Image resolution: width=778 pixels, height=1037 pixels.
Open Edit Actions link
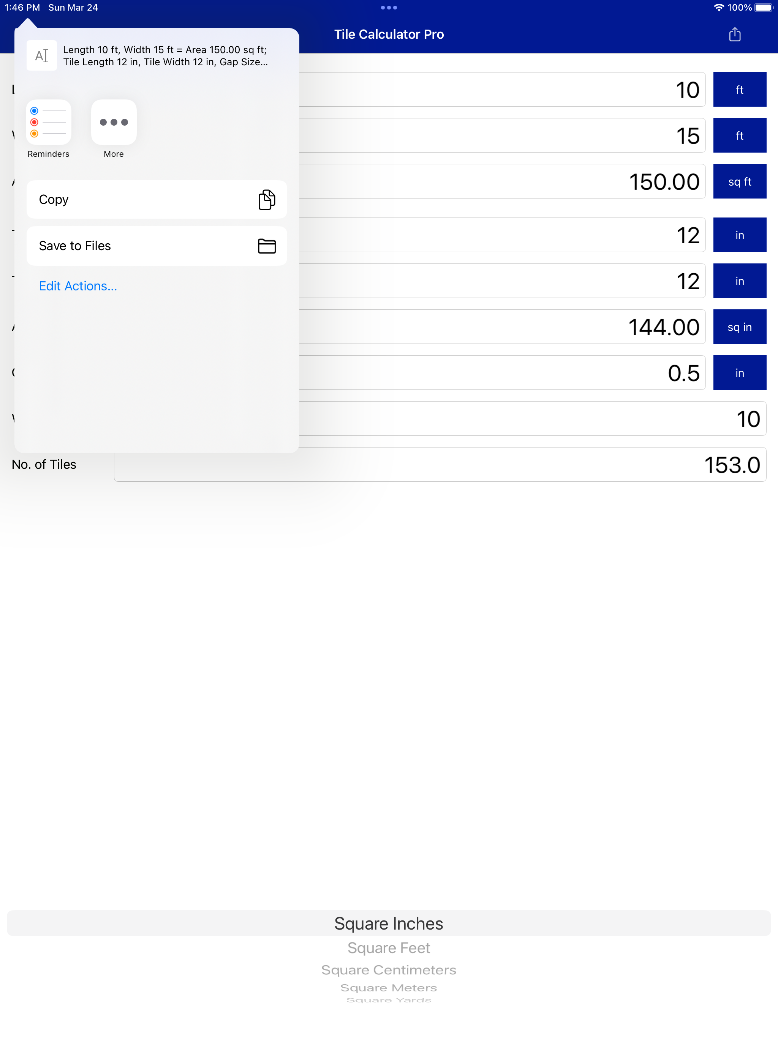pos(78,286)
